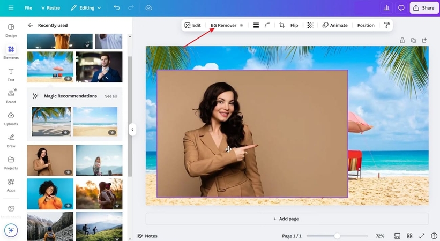Select the woman in orange sweater thumbnail
The height and width of the screenshot is (241, 440).
[x=50, y=193]
